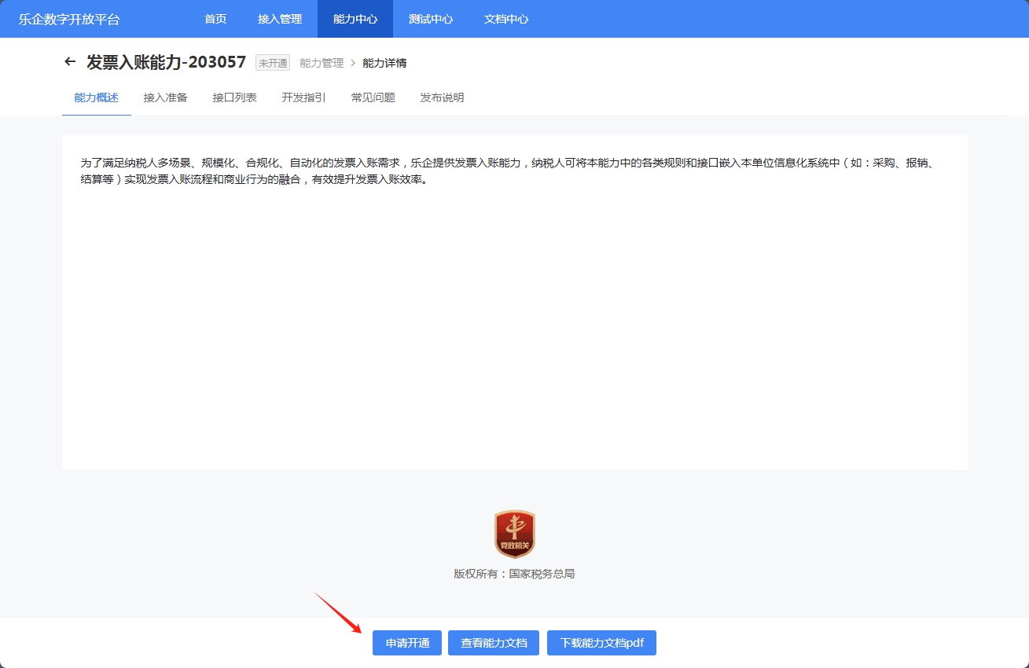The width and height of the screenshot is (1029, 668).
Task: Click the back arrow beside the title
Action: tap(70, 62)
